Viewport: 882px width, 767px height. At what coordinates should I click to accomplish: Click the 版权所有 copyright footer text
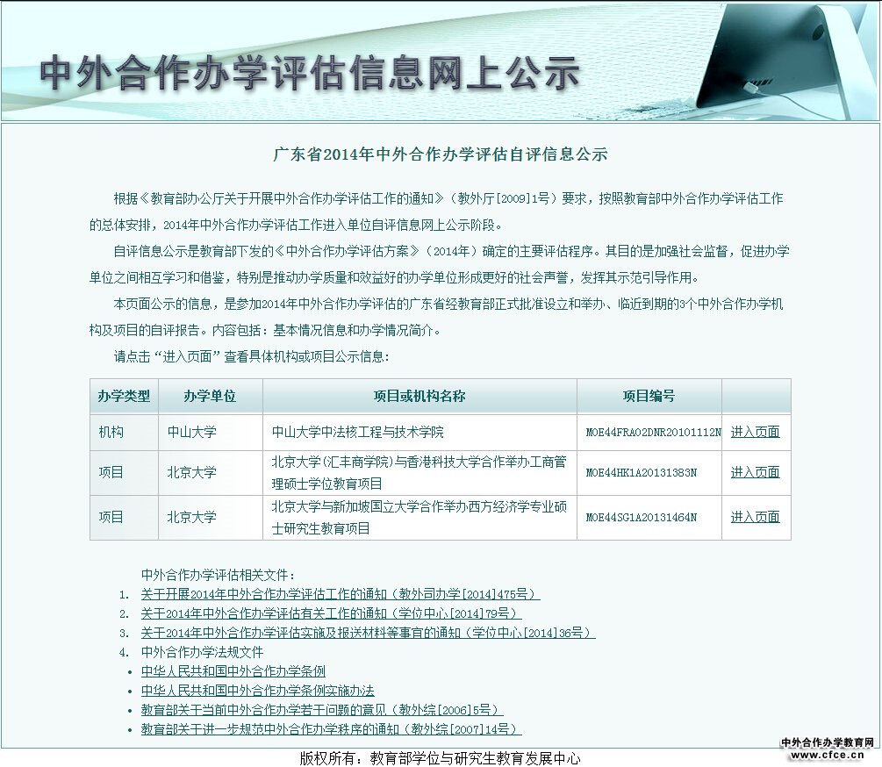(x=440, y=758)
